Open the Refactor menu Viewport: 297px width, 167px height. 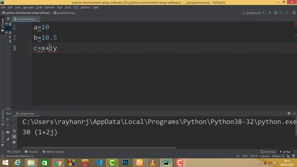[50, 7]
